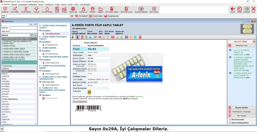Open the Firmalar list
The width and height of the screenshot is (257, 132).
(64, 10)
